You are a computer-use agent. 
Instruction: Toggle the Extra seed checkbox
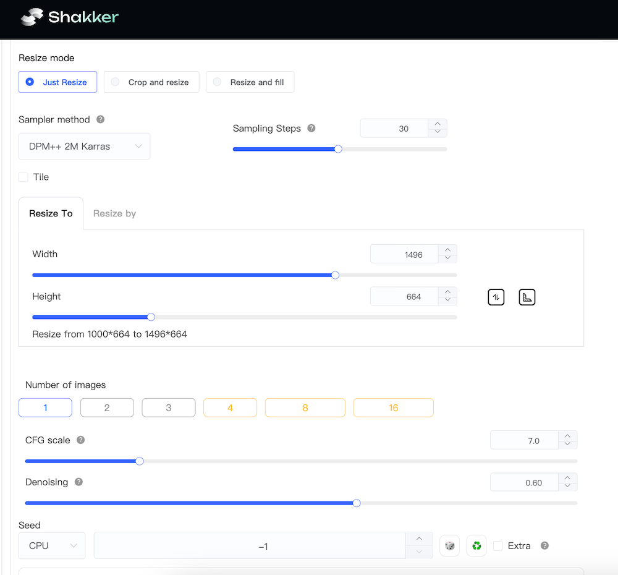tap(498, 546)
